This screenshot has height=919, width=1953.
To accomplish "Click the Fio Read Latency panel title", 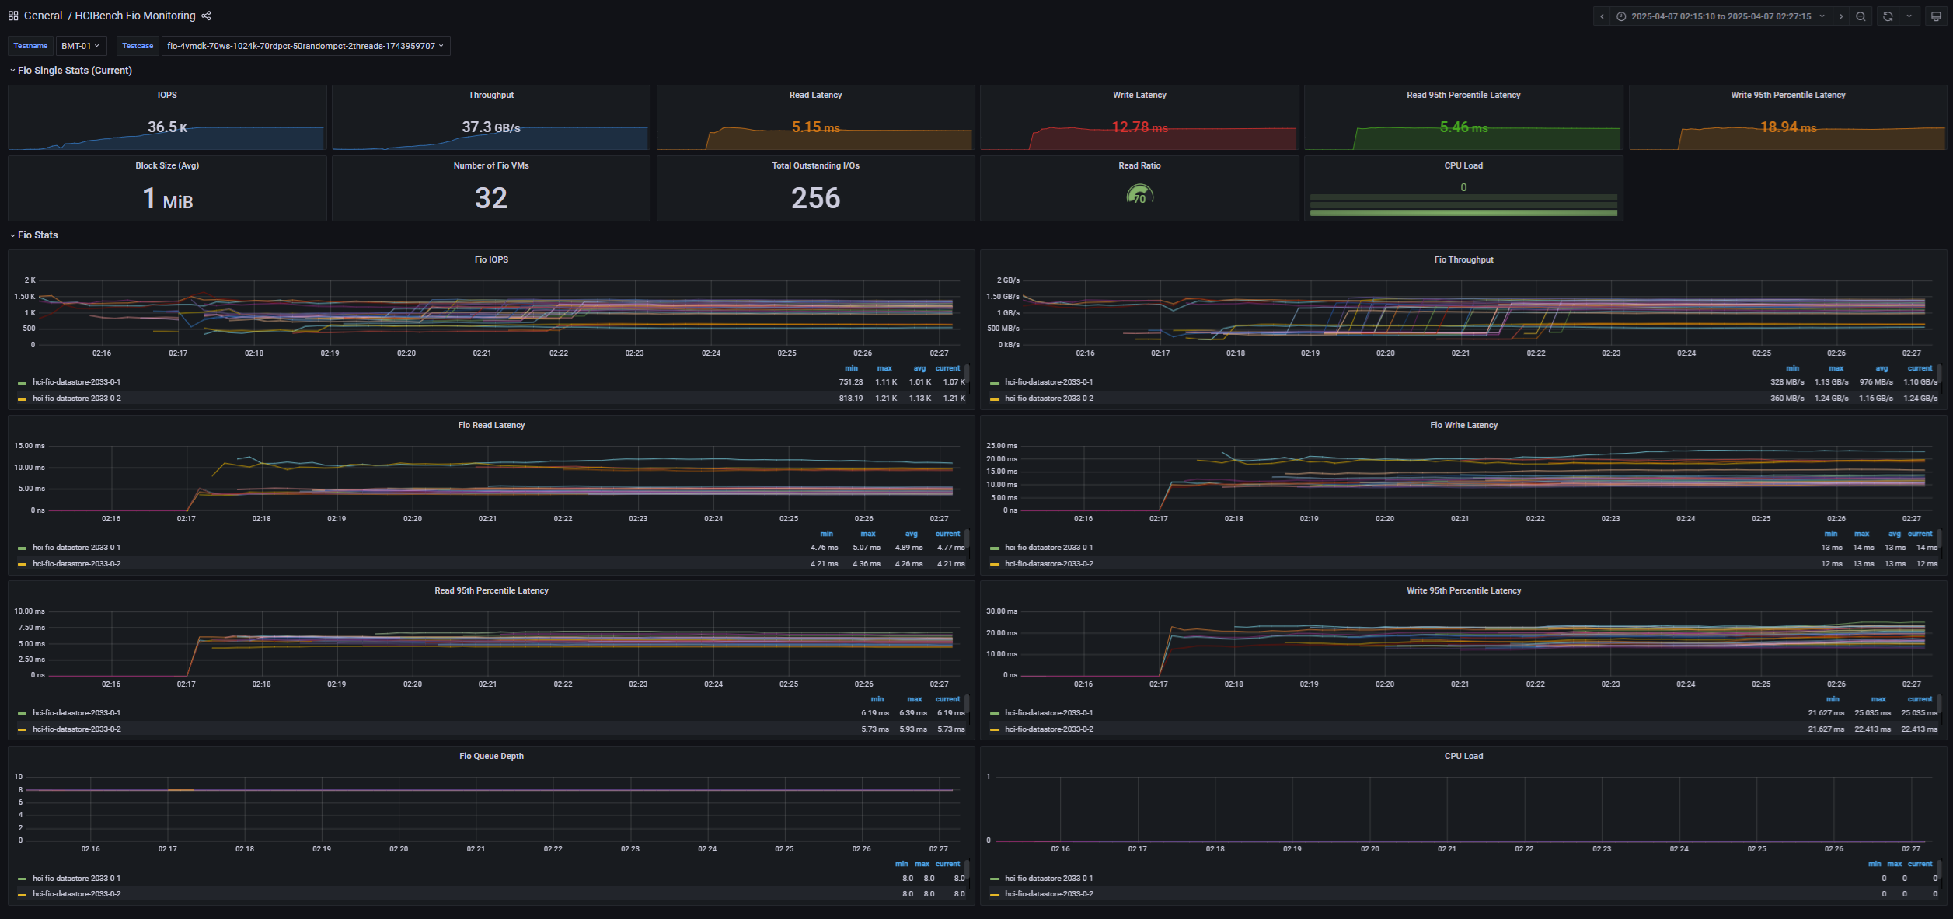I will (491, 425).
